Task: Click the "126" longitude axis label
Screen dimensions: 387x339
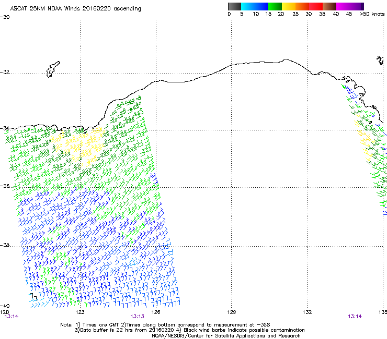Action: coord(156,312)
